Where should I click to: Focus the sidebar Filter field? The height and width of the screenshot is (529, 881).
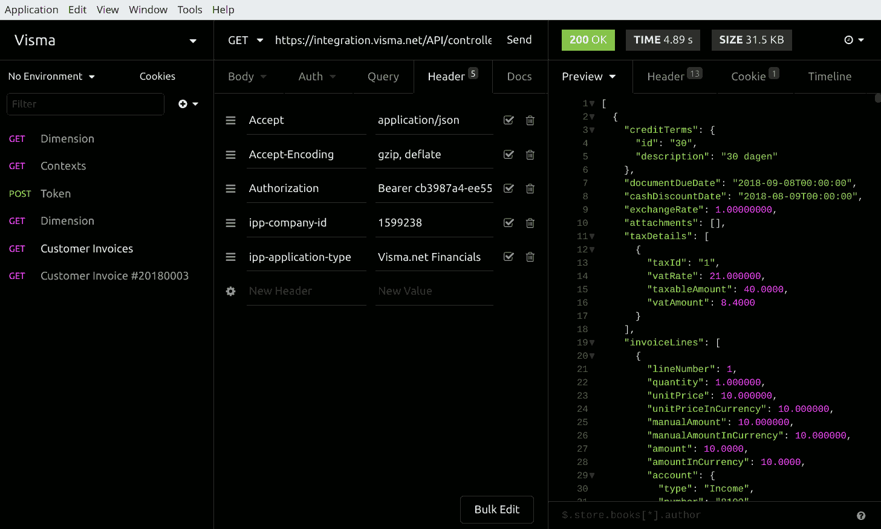[85, 104]
